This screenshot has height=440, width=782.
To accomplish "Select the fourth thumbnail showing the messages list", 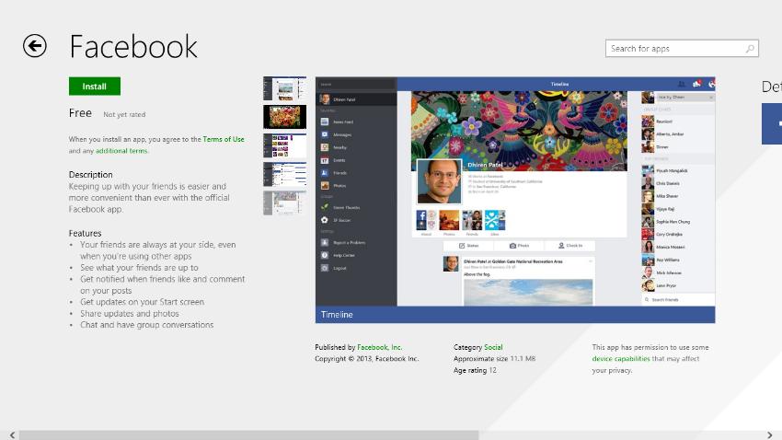I will click(285, 174).
